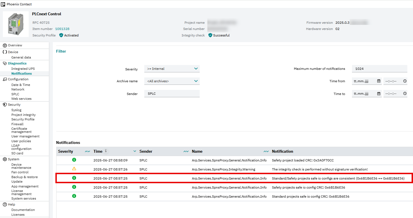Click the PLCnext controller thumbnail image
The image size is (413, 218).
tap(16, 24)
